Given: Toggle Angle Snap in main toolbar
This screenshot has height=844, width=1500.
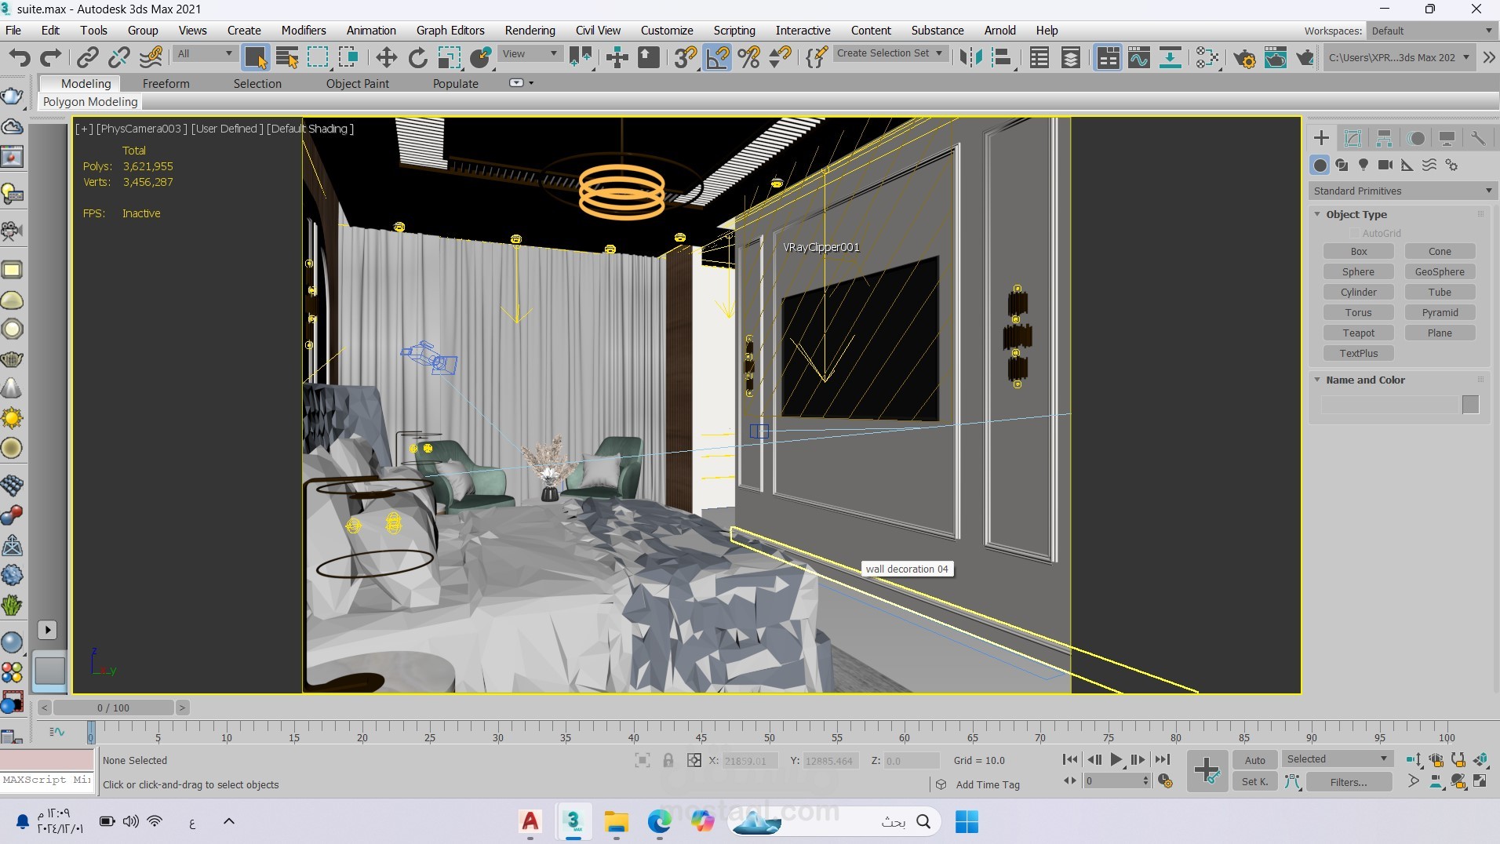Looking at the screenshot, I should (717, 57).
